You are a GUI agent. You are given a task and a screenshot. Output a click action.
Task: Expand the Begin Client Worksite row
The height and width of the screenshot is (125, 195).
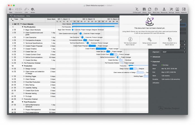24,30
